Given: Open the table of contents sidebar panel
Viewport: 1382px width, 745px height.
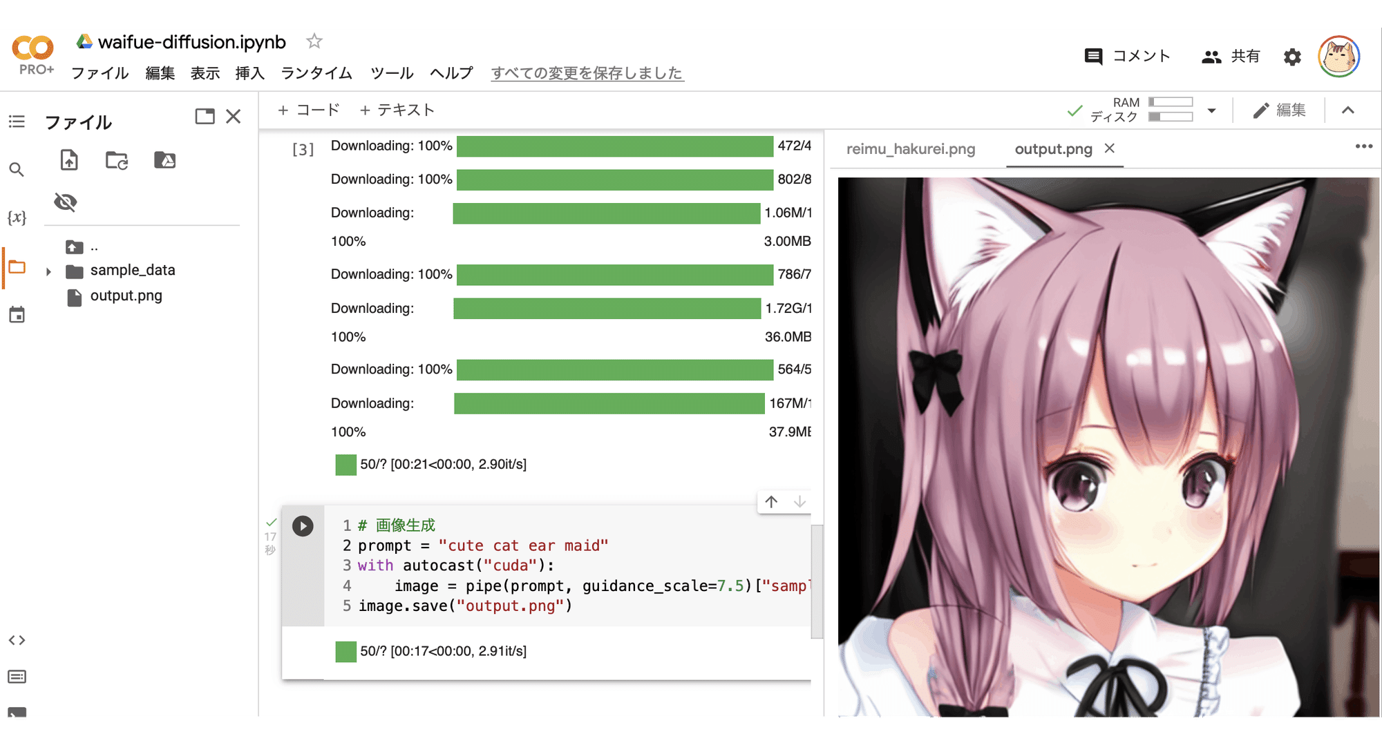Looking at the screenshot, I should [17, 121].
